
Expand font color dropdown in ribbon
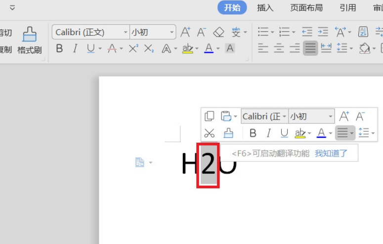click(x=218, y=48)
